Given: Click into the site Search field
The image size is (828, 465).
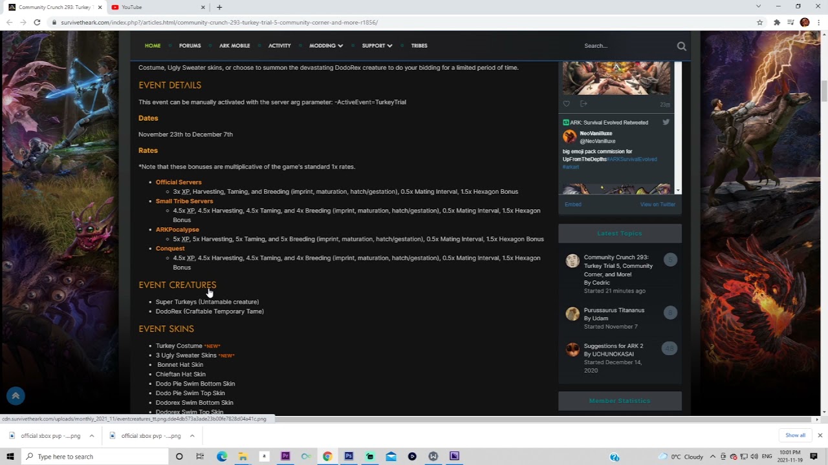Looking at the screenshot, I should (627, 46).
